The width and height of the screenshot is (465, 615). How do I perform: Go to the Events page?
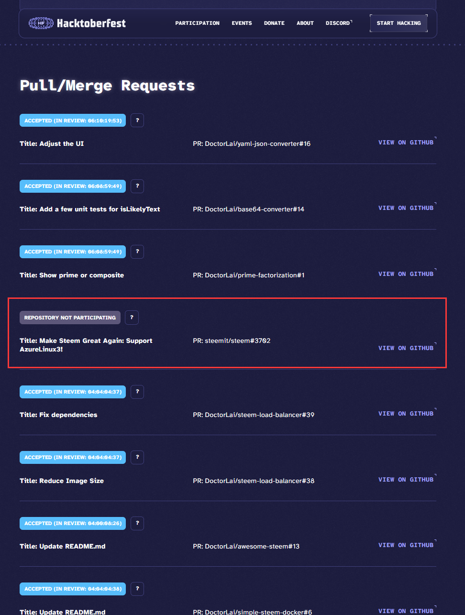point(242,23)
